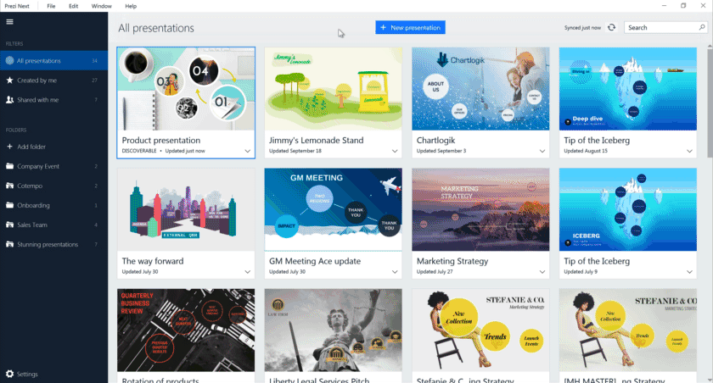This screenshot has width=713, height=383.
Task: Click the hamburger menu icon in sidebar
Action: (9, 22)
